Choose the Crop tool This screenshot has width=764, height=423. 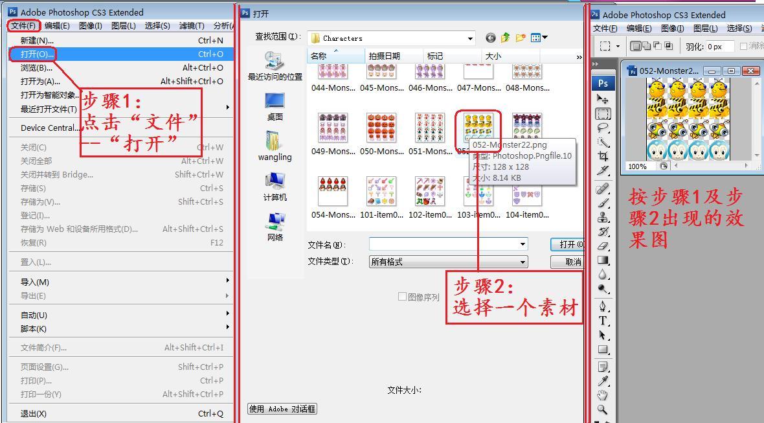point(603,156)
